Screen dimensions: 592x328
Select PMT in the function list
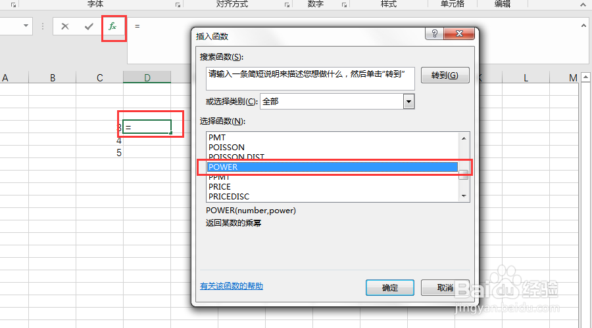click(333, 138)
